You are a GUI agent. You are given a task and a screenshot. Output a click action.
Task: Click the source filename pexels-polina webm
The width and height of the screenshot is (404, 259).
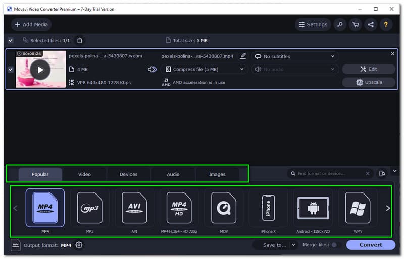pos(106,56)
